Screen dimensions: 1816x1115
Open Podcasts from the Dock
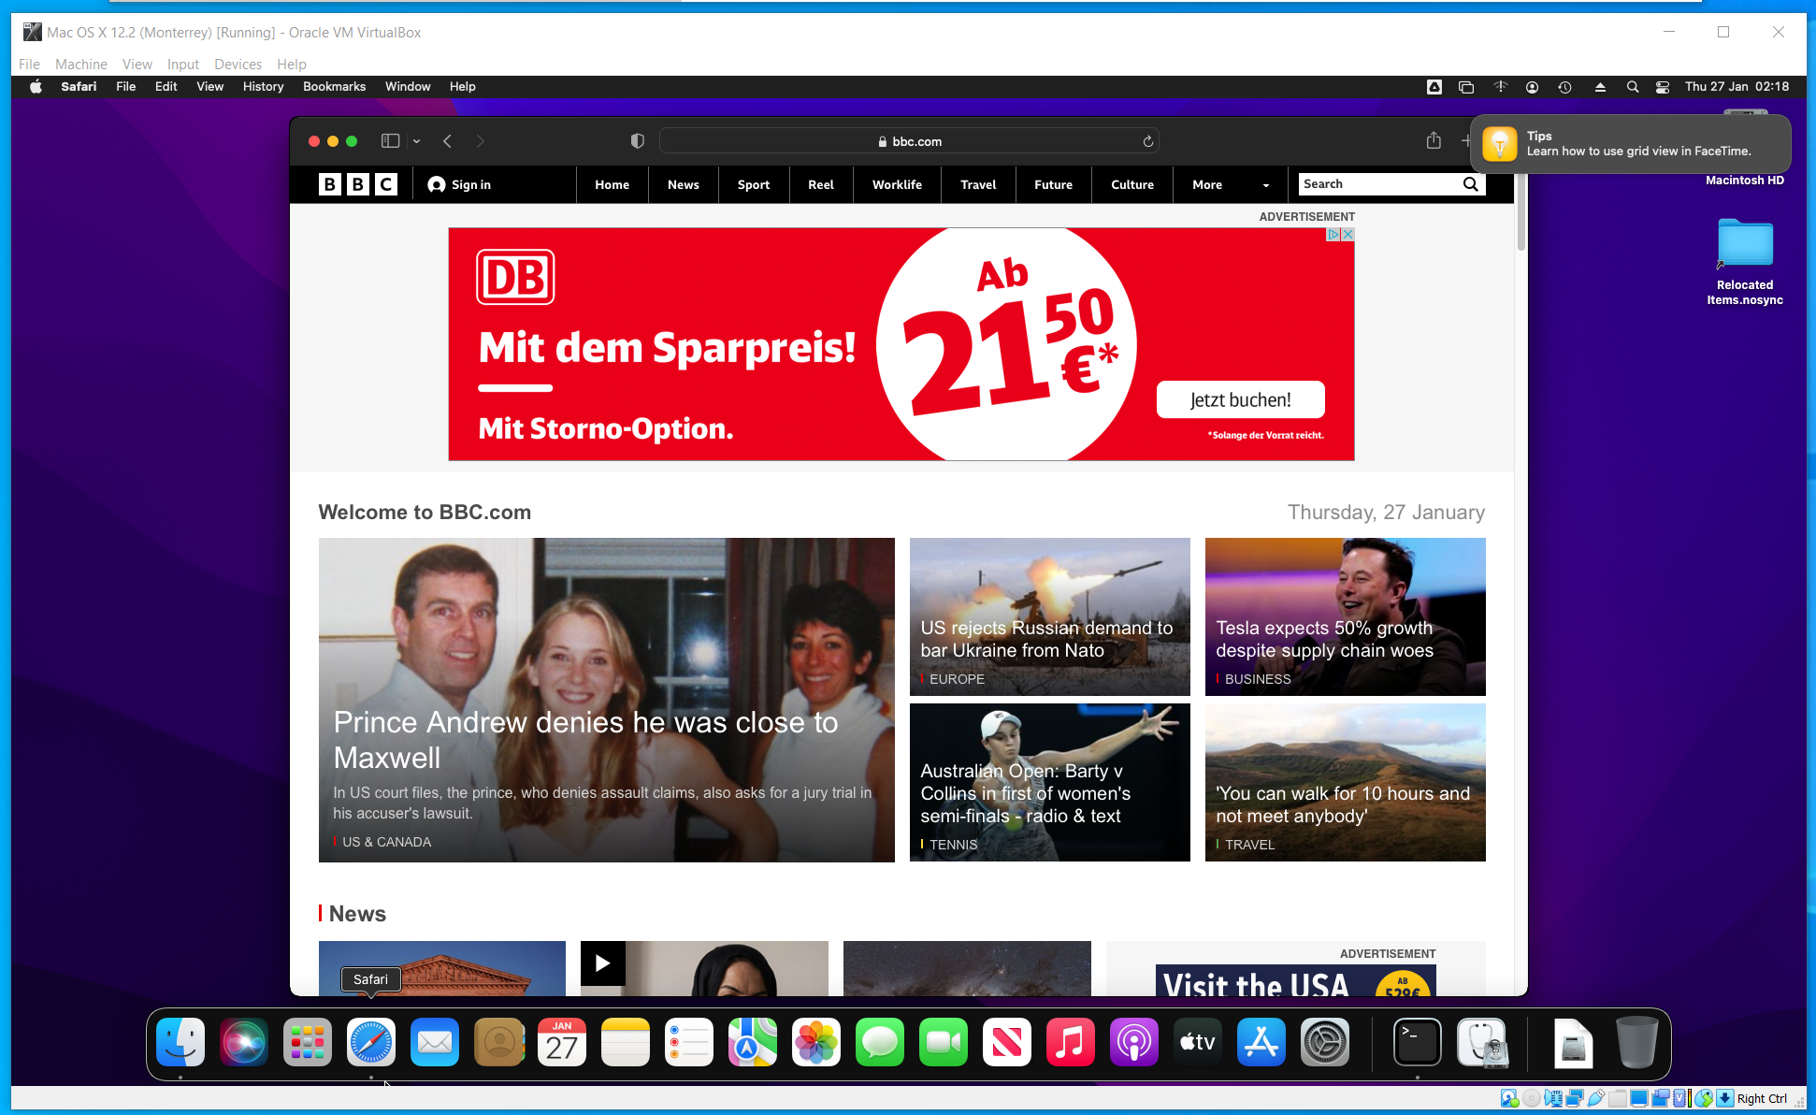1134,1042
